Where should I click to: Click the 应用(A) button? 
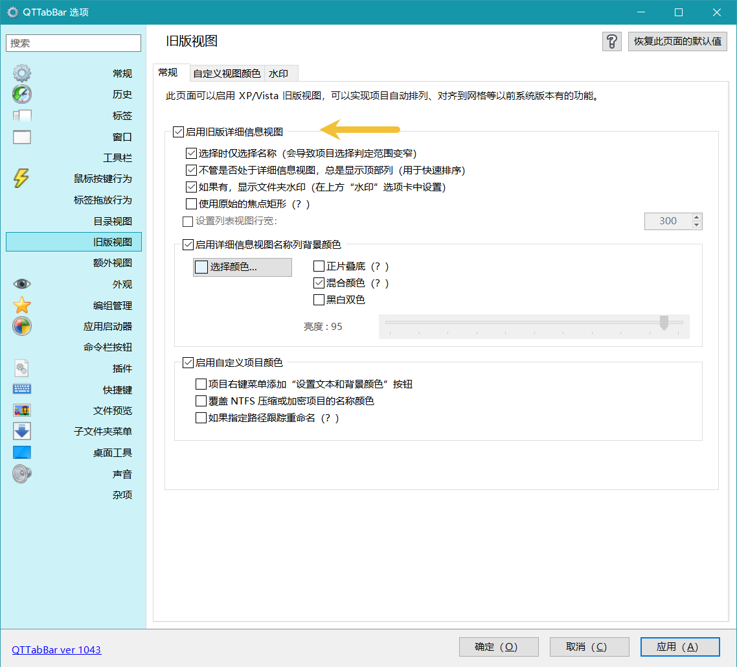click(x=679, y=646)
